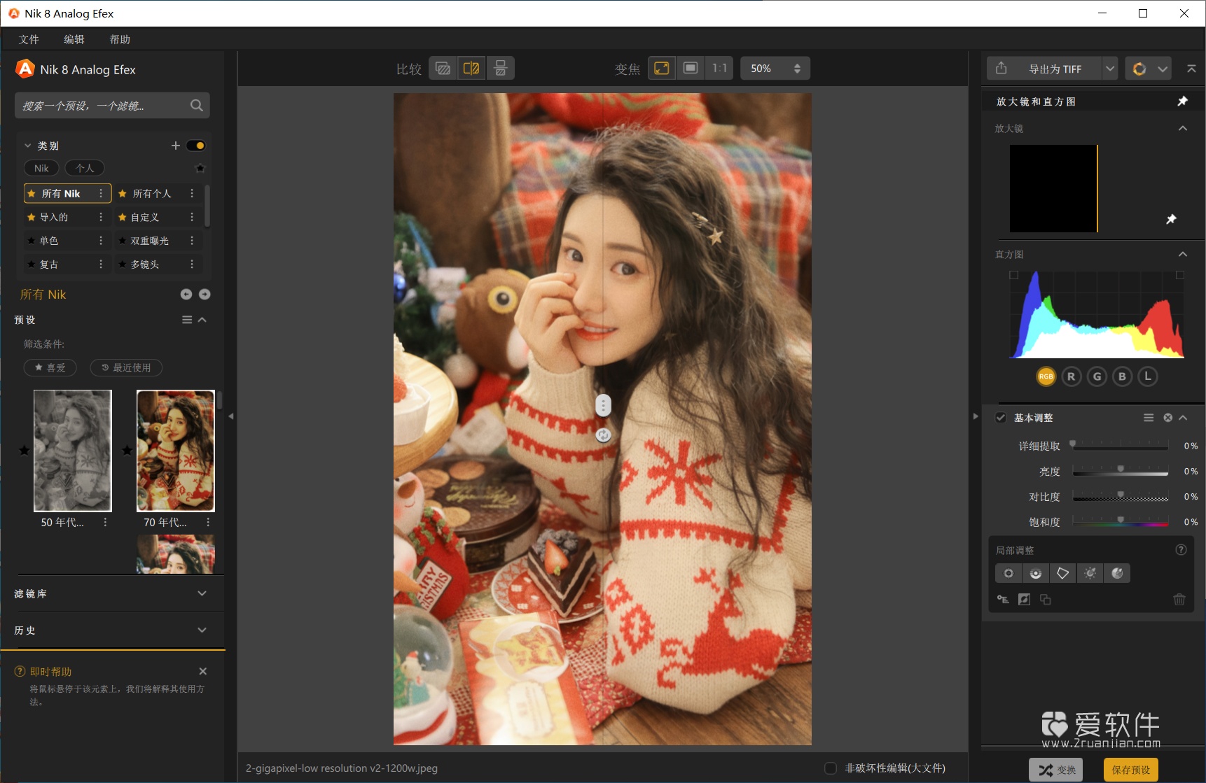Open the luminosity mask tool in local adjustments
This screenshot has width=1206, height=783.
click(x=1090, y=573)
